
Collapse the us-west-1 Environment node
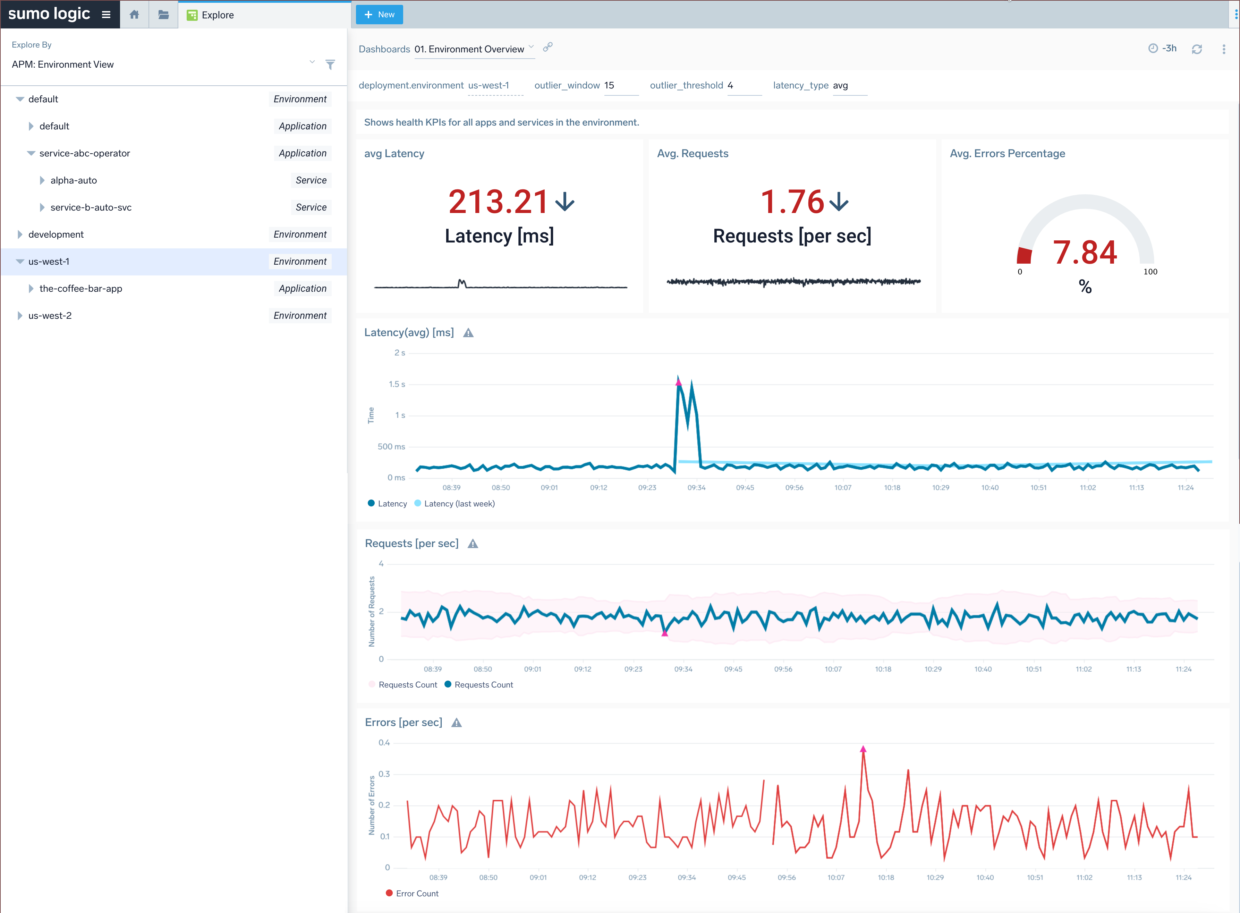coord(20,262)
